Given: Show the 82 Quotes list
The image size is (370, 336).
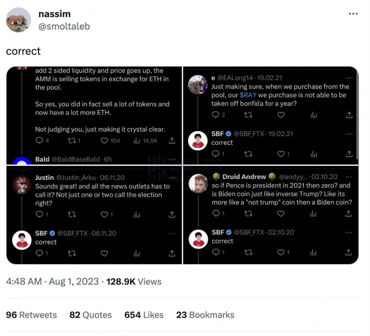Looking at the screenshot, I should click(x=90, y=315).
